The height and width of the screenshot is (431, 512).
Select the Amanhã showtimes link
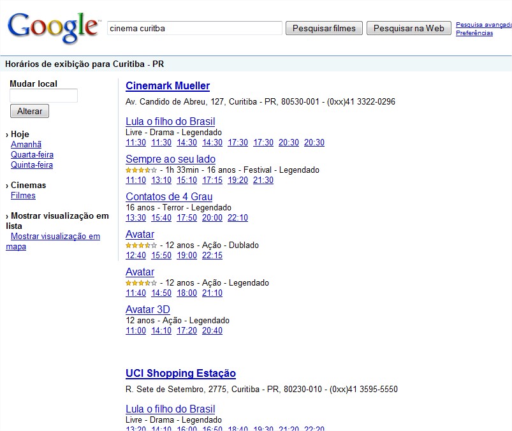pos(26,144)
